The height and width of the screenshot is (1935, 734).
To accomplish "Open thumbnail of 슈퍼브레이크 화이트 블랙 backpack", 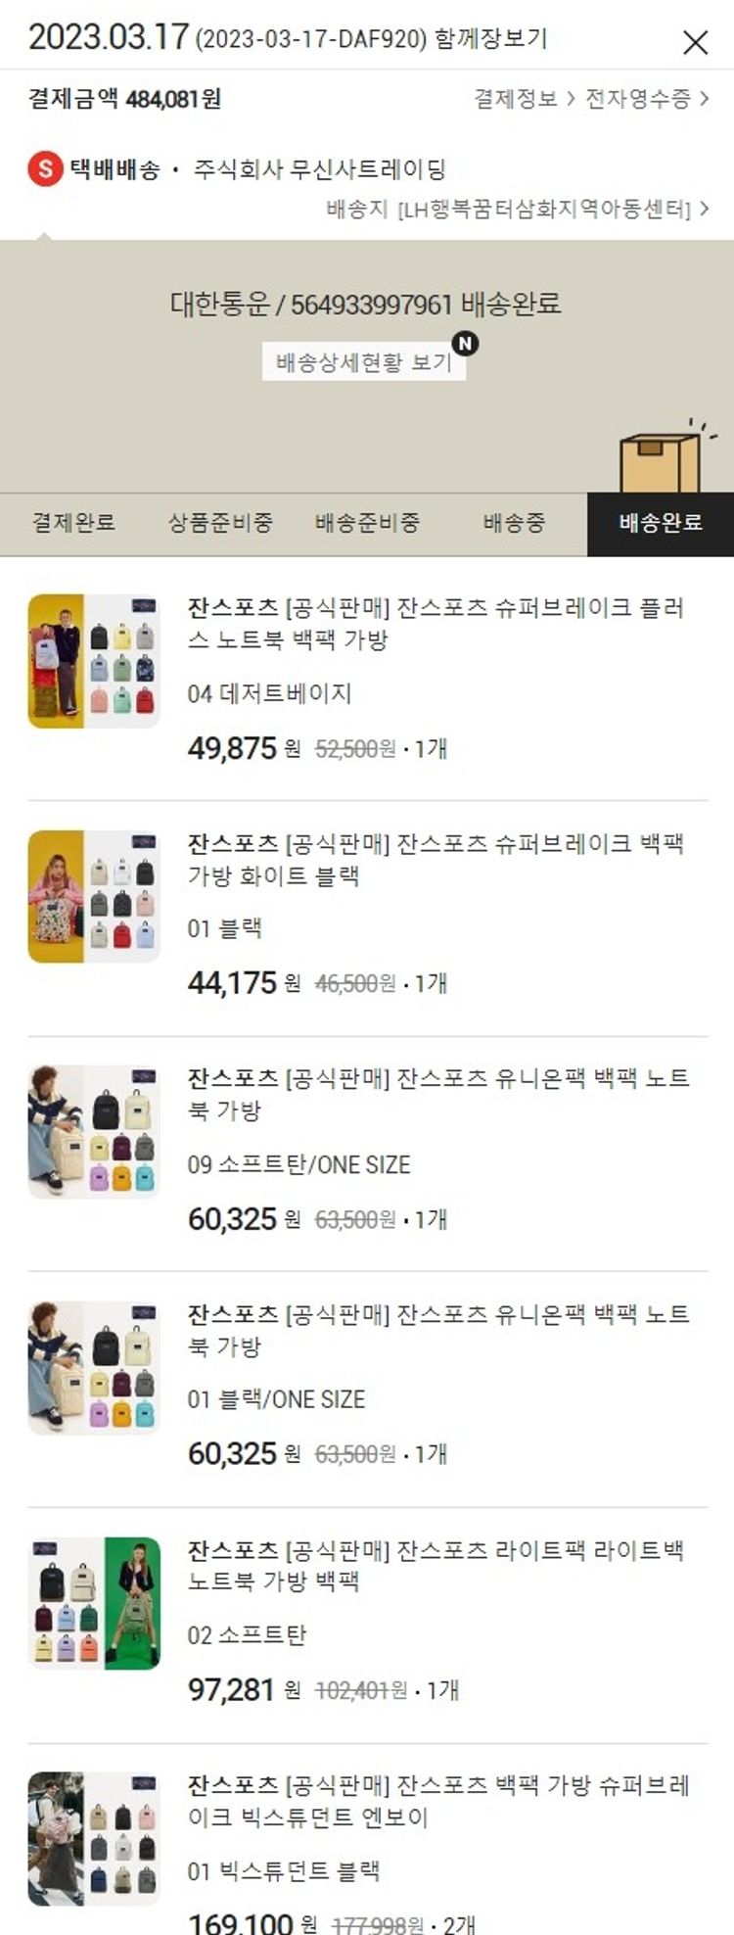I will point(94,896).
